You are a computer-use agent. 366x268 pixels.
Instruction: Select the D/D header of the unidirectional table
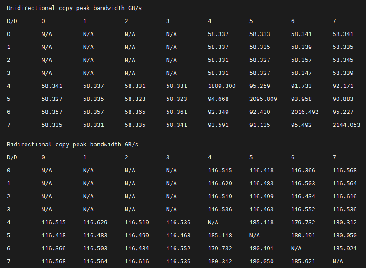12,21
